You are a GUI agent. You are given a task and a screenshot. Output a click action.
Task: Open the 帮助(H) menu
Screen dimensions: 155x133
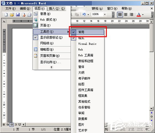[127, 9]
